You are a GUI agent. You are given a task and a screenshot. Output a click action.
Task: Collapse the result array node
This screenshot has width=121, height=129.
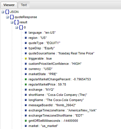tap(12, 22)
